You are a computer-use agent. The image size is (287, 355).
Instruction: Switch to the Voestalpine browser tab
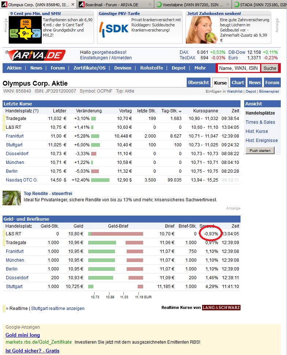coord(193,4)
